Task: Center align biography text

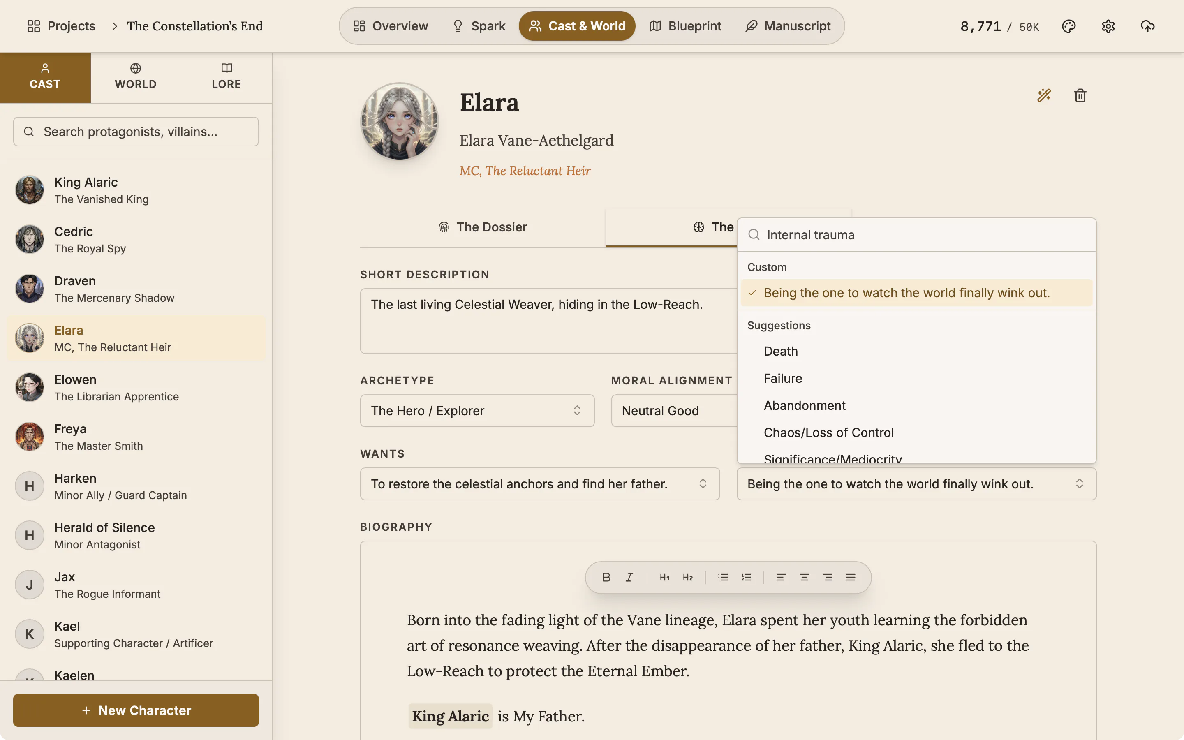Action: [804, 577]
